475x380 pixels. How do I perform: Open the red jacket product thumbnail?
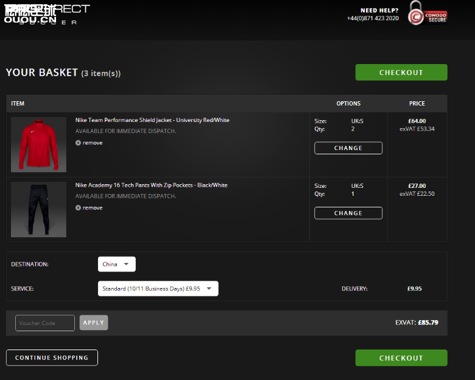[x=38, y=145]
